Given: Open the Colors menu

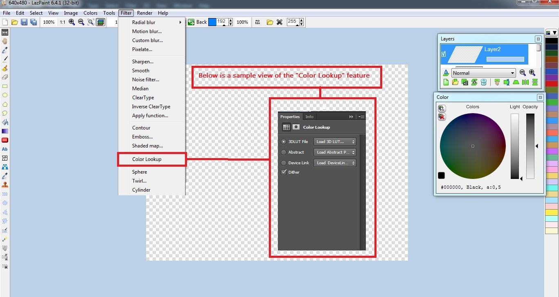Looking at the screenshot, I should [x=90, y=13].
